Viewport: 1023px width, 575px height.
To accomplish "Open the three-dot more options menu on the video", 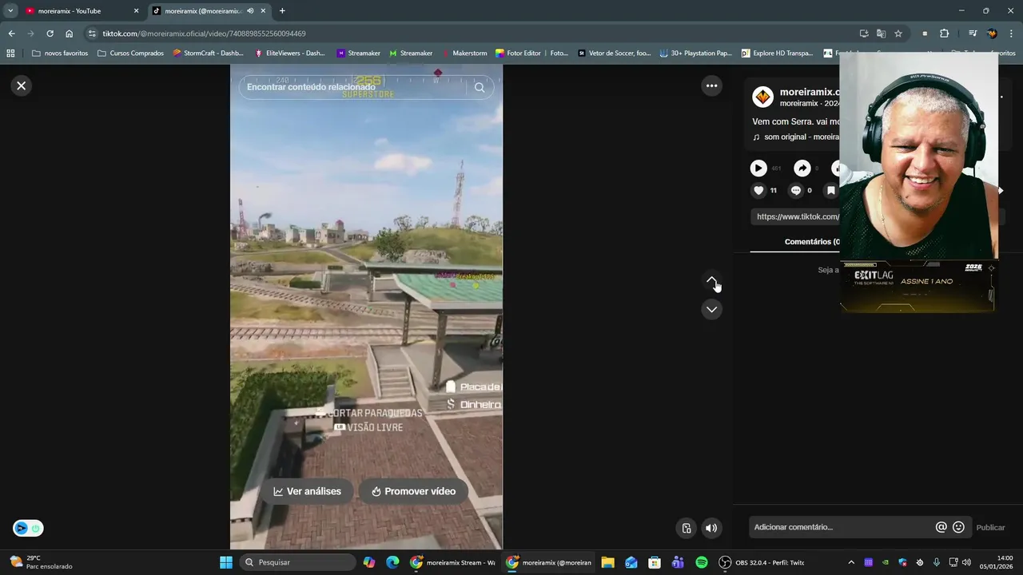I will [x=711, y=85].
